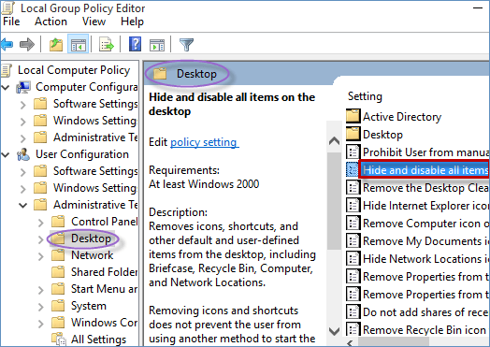Select 'Hide Internet Explorer icon' policy

point(425,206)
